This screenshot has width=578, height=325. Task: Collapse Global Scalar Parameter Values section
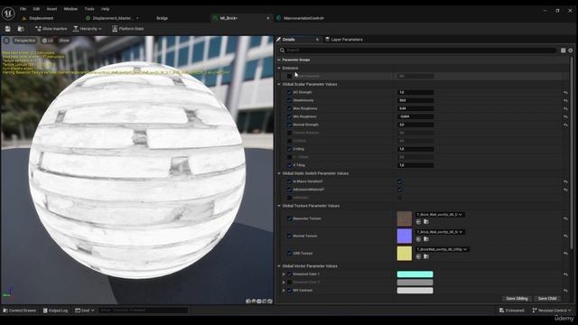pos(279,84)
